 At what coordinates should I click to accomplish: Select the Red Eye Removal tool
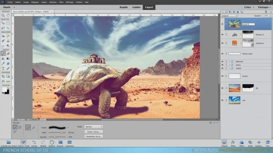pyautogui.click(x=3, y=36)
